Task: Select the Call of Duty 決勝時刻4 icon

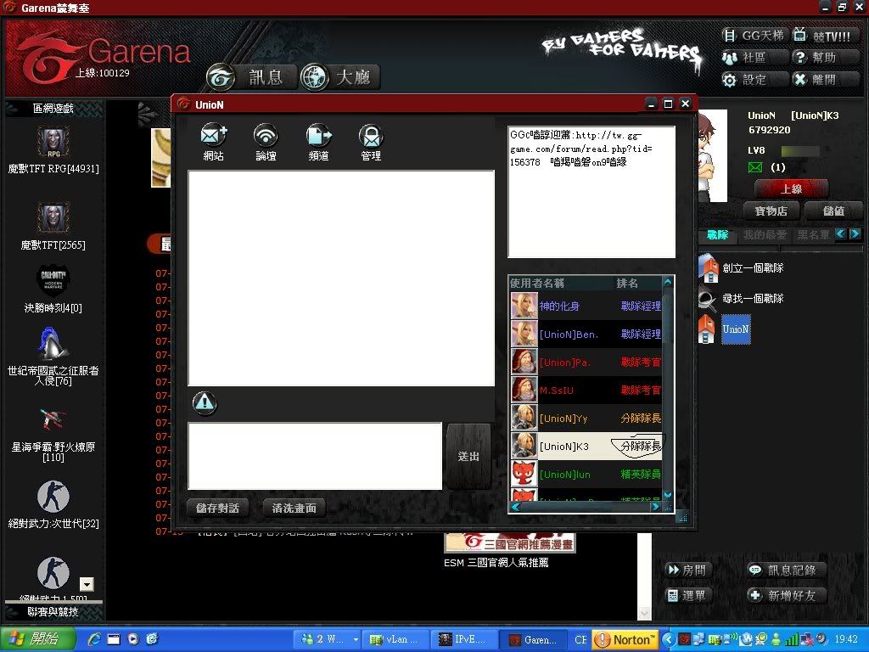Action: click(53, 280)
